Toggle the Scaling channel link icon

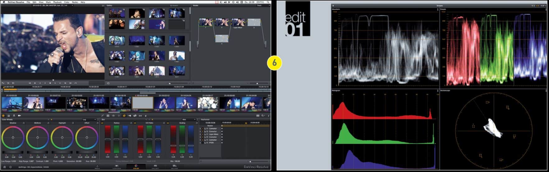click(x=168, y=123)
